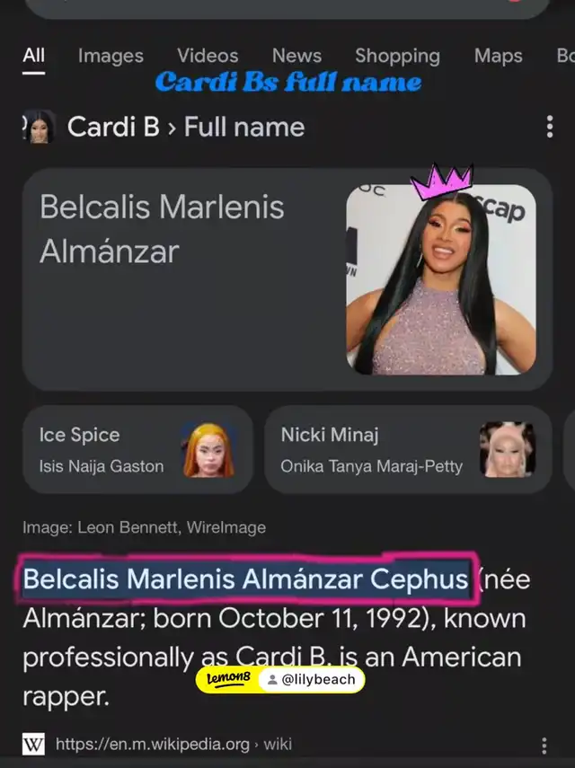Select the All search tab

pos(34,56)
